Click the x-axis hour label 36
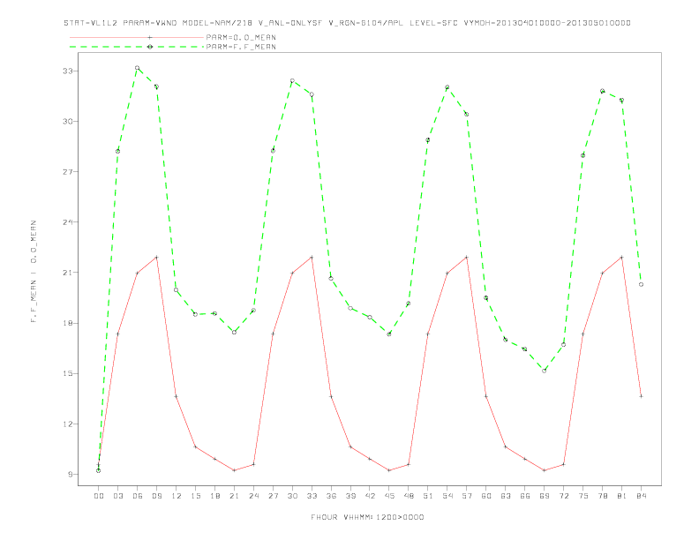 click(331, 496)
